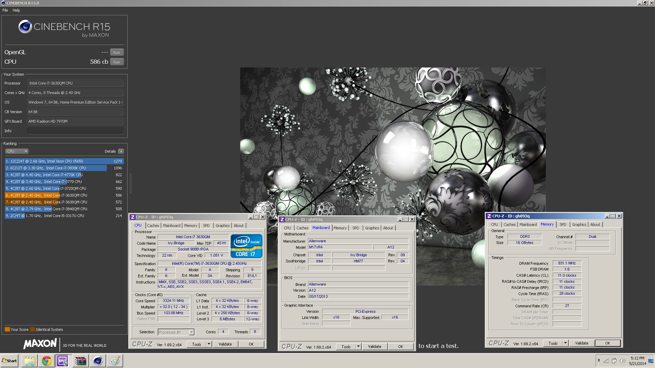The width and height of the screenshot is (655, 368).
Task: Open the Help menu
Action: [16, 10]
